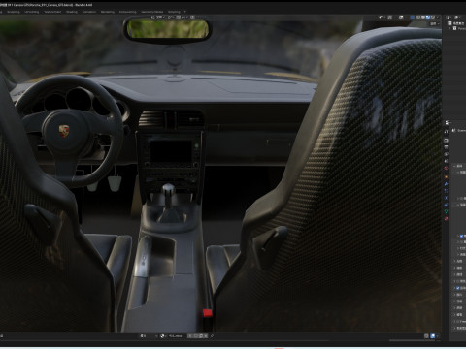
Task: Expand the last collapsed panel in Properties list
Action: coord(455,328)
